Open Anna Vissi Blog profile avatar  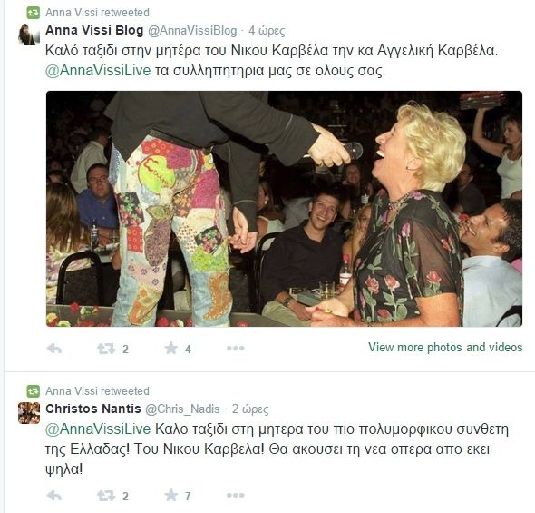tap(29, 35)
